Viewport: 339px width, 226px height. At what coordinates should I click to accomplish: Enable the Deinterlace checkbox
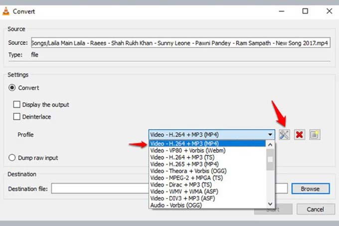coord(16,117)
